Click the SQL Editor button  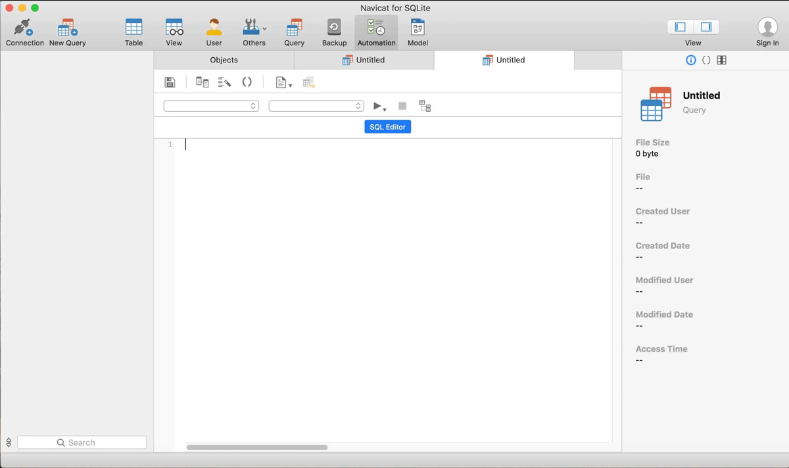tap(387, 127)
